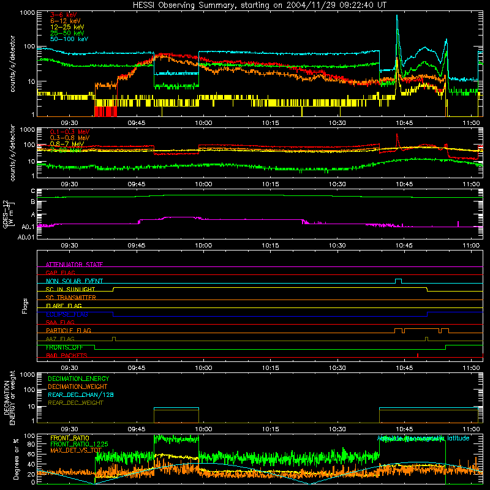Click the vertical Flags axis label
This screenshot has height=490, width=490.
24,306
